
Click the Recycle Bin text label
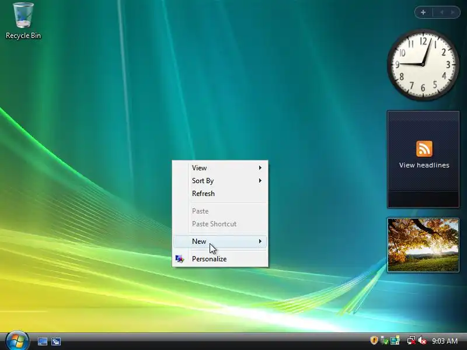23,36
